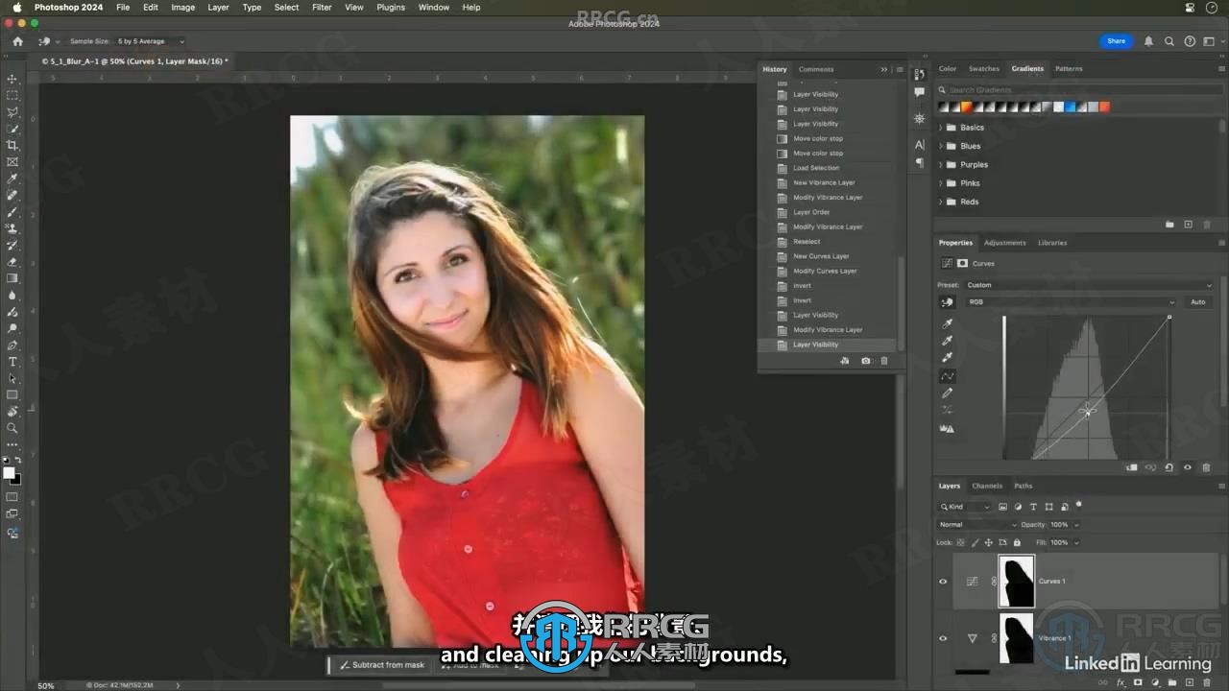Select the Zoom tool

click(x=12, y=428)
